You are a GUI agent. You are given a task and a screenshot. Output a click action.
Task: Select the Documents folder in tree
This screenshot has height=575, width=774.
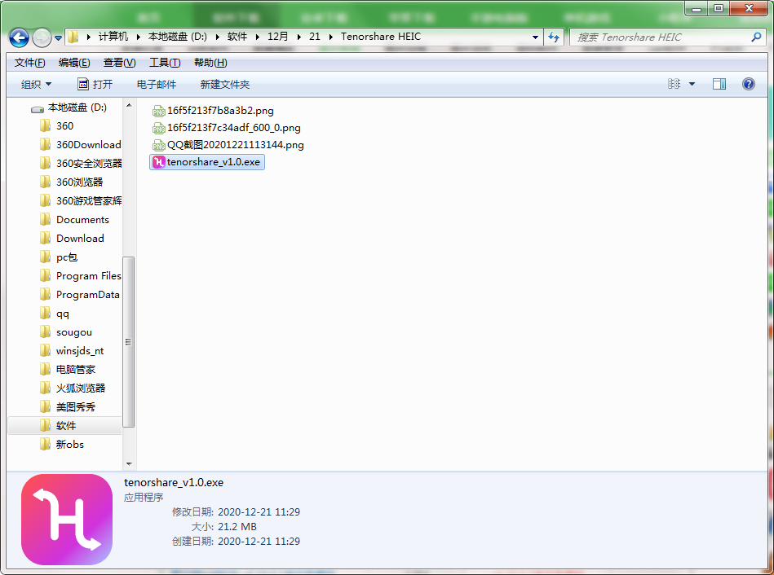tap(82, 219)
